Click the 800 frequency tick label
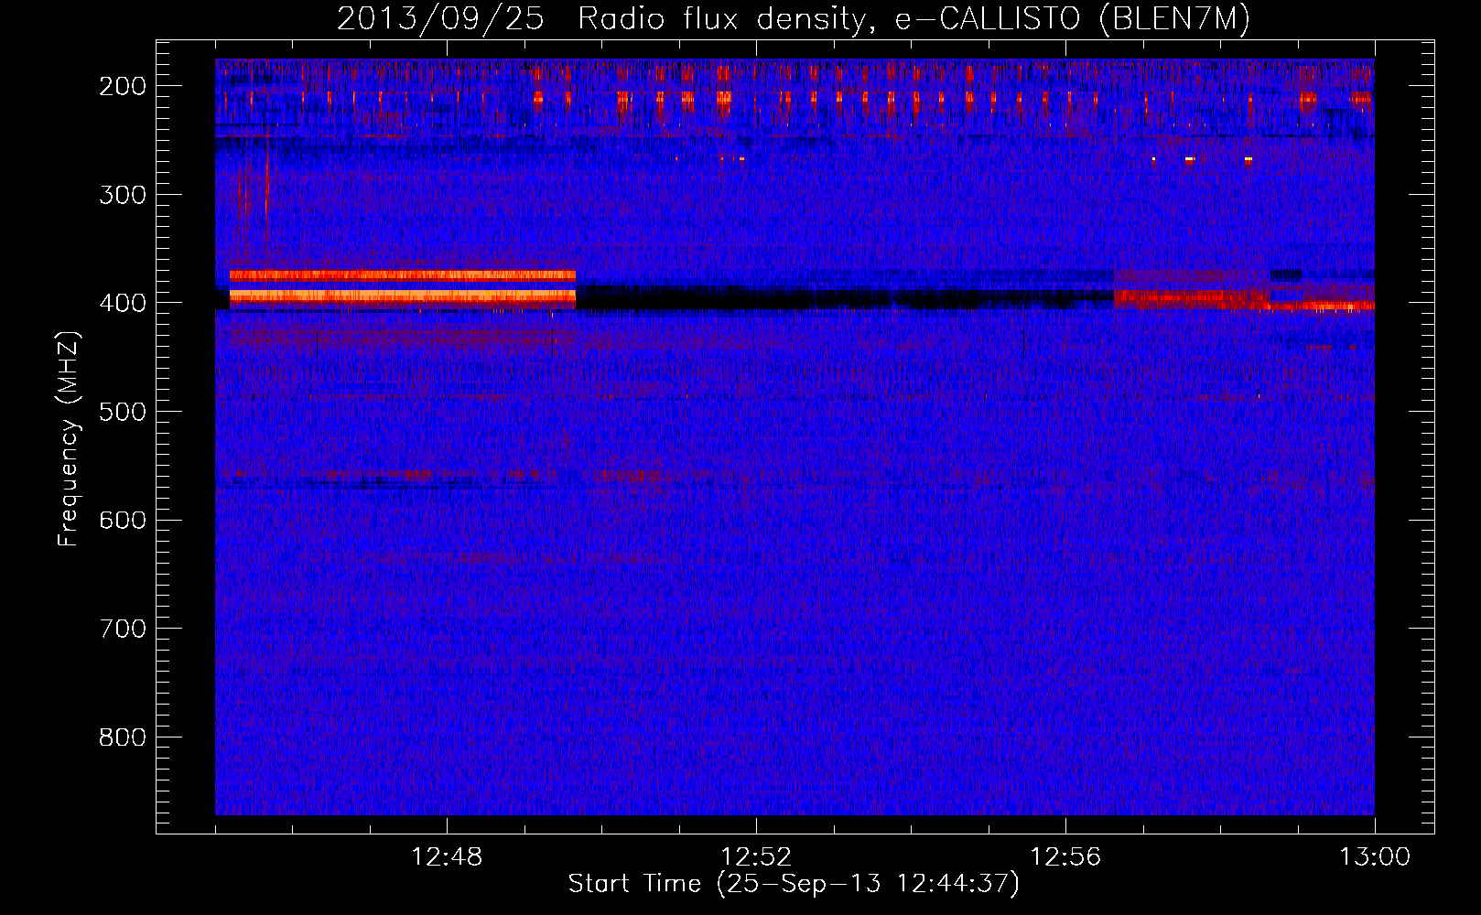 [x=123, y=737]
